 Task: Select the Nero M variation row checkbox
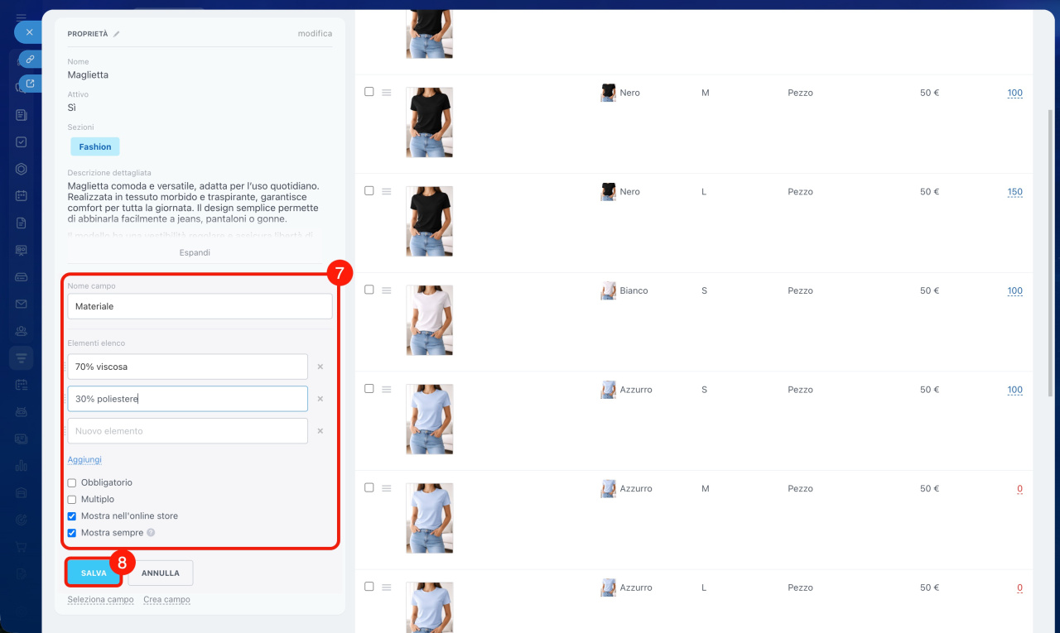point(369,92)
